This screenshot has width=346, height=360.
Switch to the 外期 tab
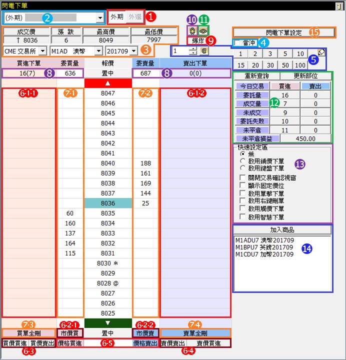point(117,17)
